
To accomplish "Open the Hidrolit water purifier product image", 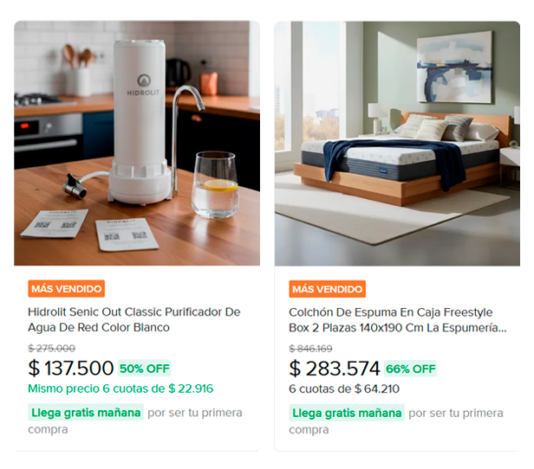I will click(x=136, y=143).
